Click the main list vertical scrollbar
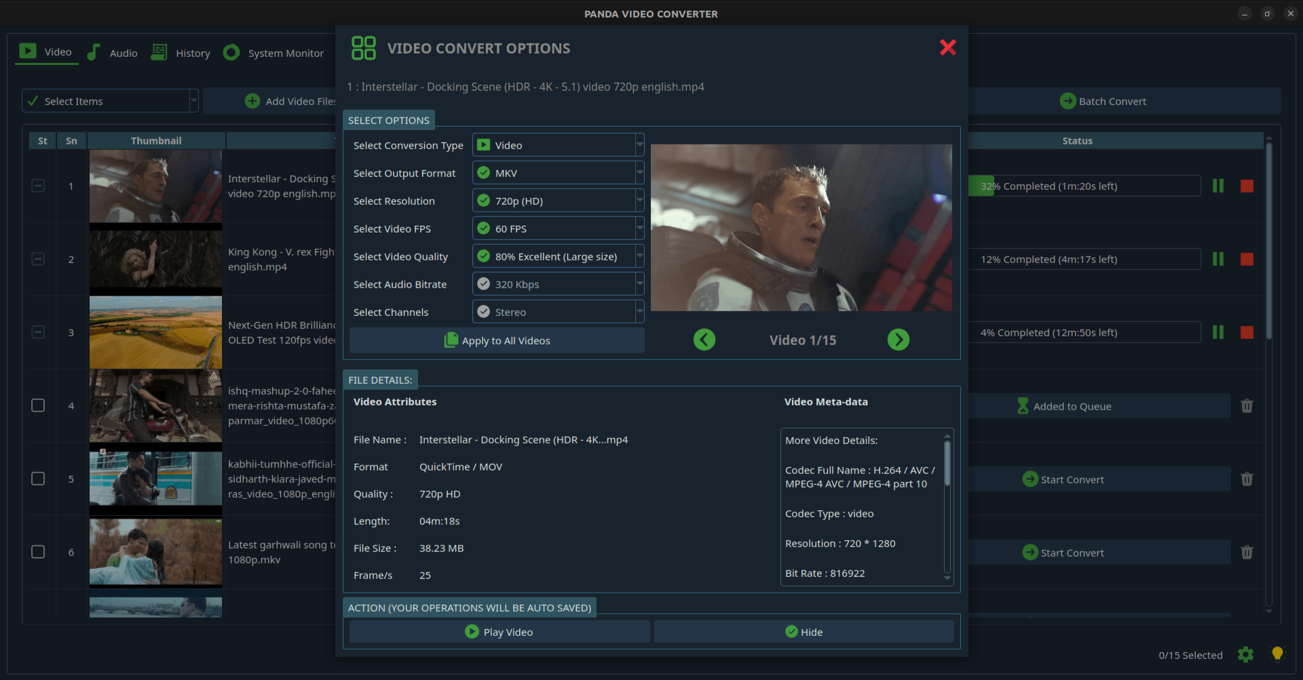Viewport: 1303px width, 680px height. pos(1268,241)
